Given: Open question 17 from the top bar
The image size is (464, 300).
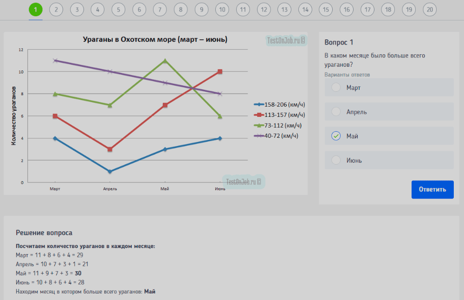Looking at the screenshot, I should click(x=367, y=10).
